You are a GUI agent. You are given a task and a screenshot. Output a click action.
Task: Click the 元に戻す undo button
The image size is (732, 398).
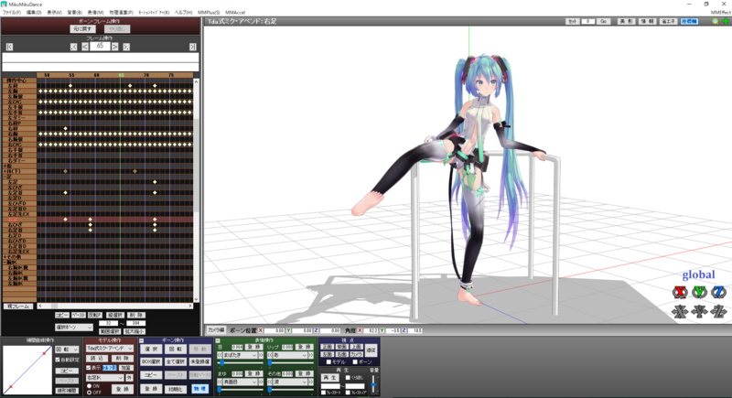pyautogui.click(x=82, y=29)
